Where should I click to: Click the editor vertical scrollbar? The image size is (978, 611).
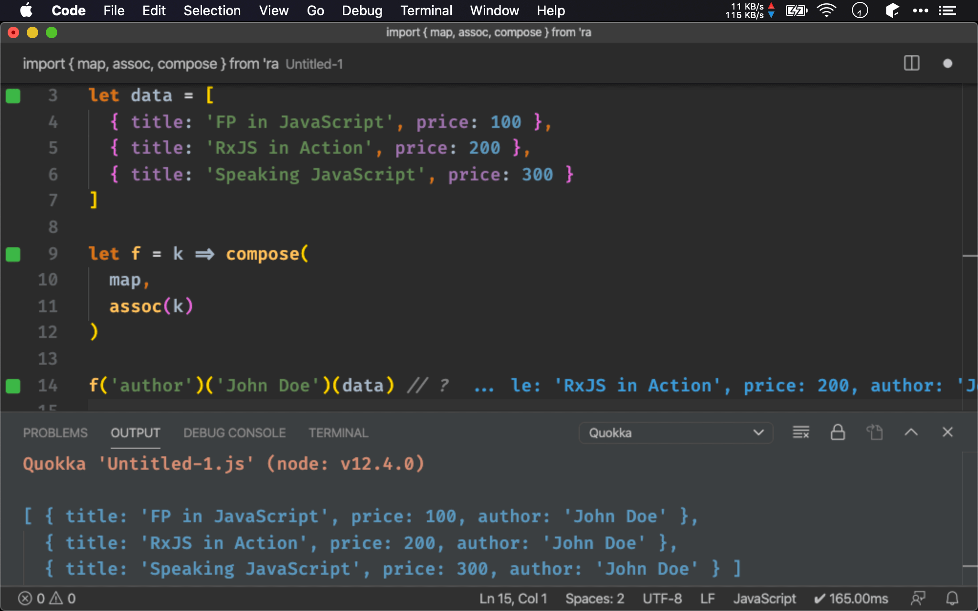[970, 248]
